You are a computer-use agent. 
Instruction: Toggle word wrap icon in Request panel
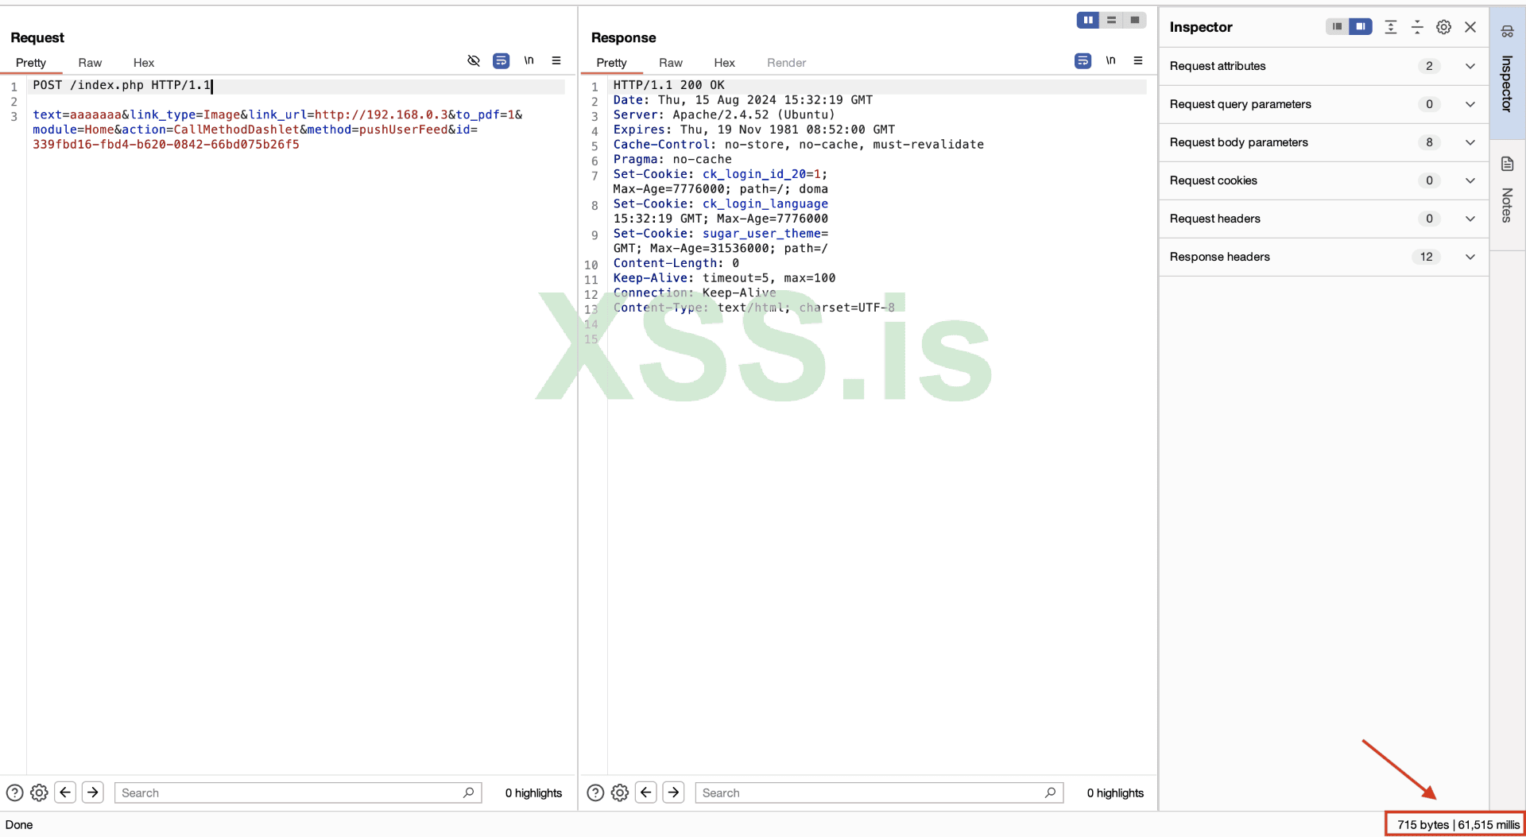pyautogui.click(x=501, y=60)
